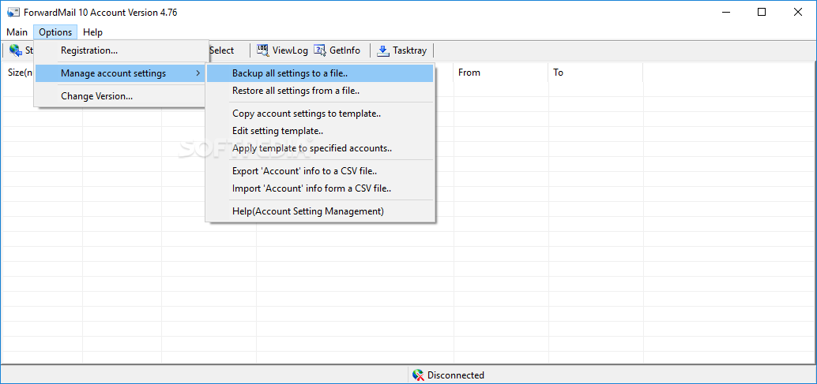Screen dimensions: 817x384
Task: Select Import 'Account' info form a CSV file
Action: (320, 188)
